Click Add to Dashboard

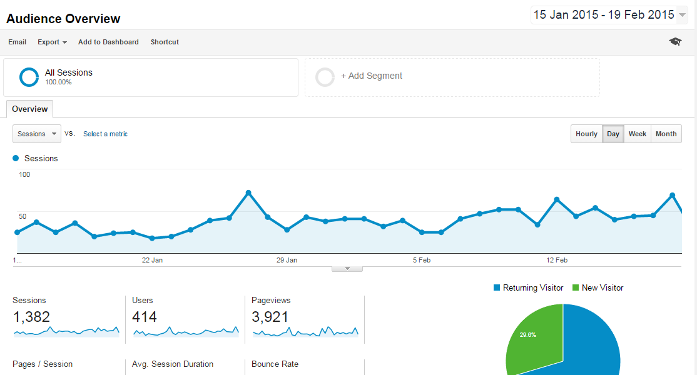click(108, 42)
